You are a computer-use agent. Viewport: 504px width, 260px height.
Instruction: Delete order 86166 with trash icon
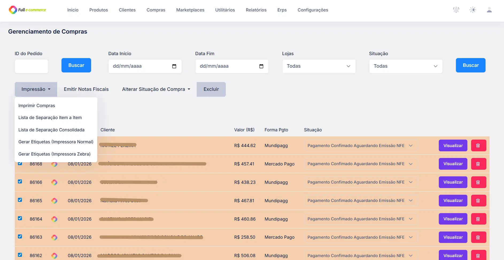[478, 182]
